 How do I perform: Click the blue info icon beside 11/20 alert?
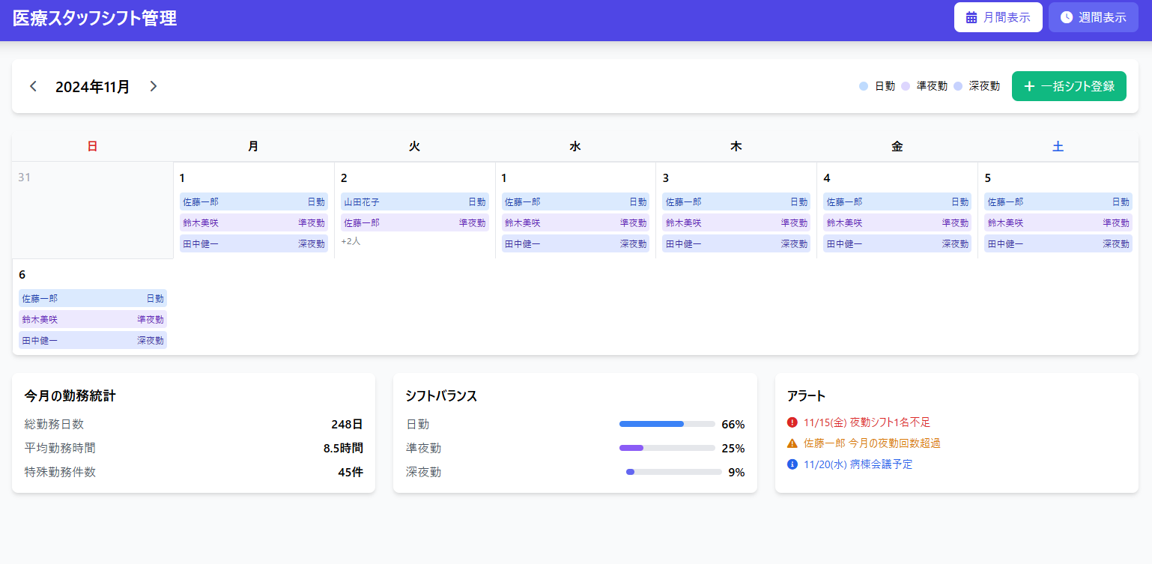tap(792, 464)
